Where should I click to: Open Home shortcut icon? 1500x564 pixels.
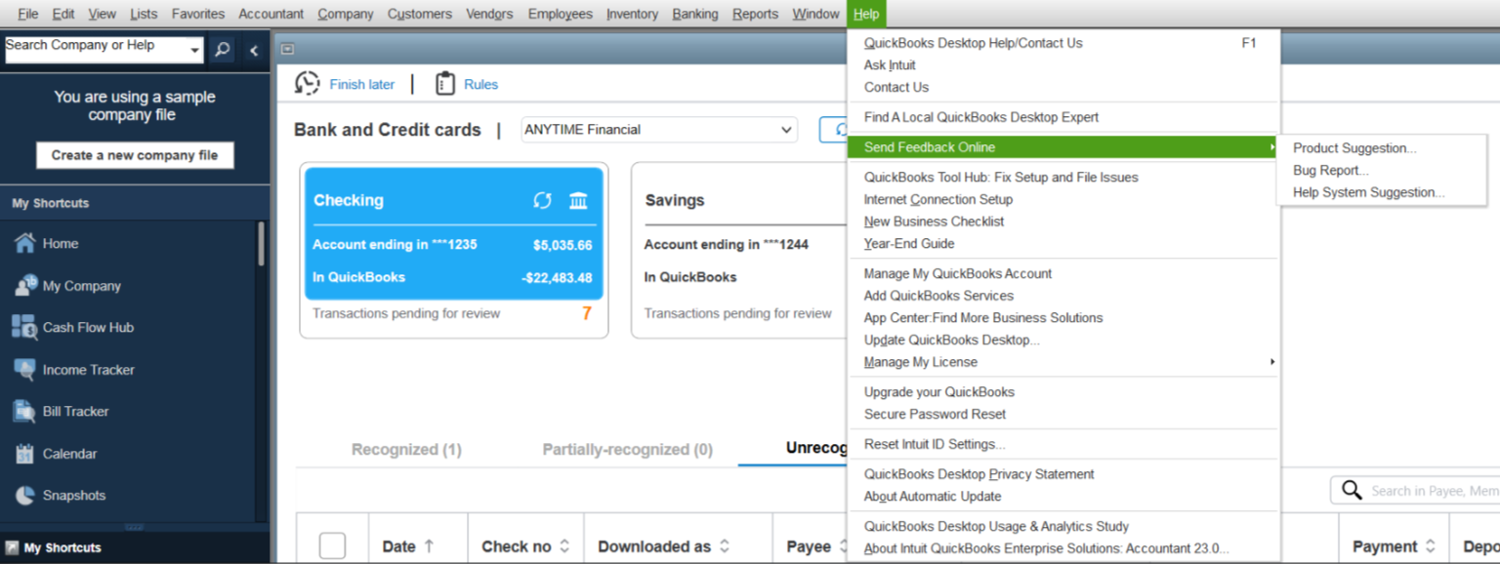pyautogui.click(x=24, y=244)
